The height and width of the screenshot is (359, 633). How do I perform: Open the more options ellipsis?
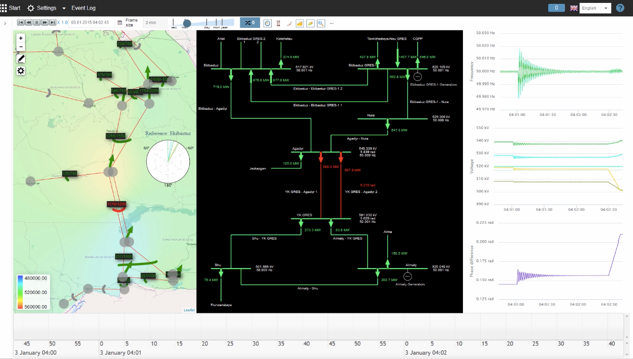tap(331, 23)
